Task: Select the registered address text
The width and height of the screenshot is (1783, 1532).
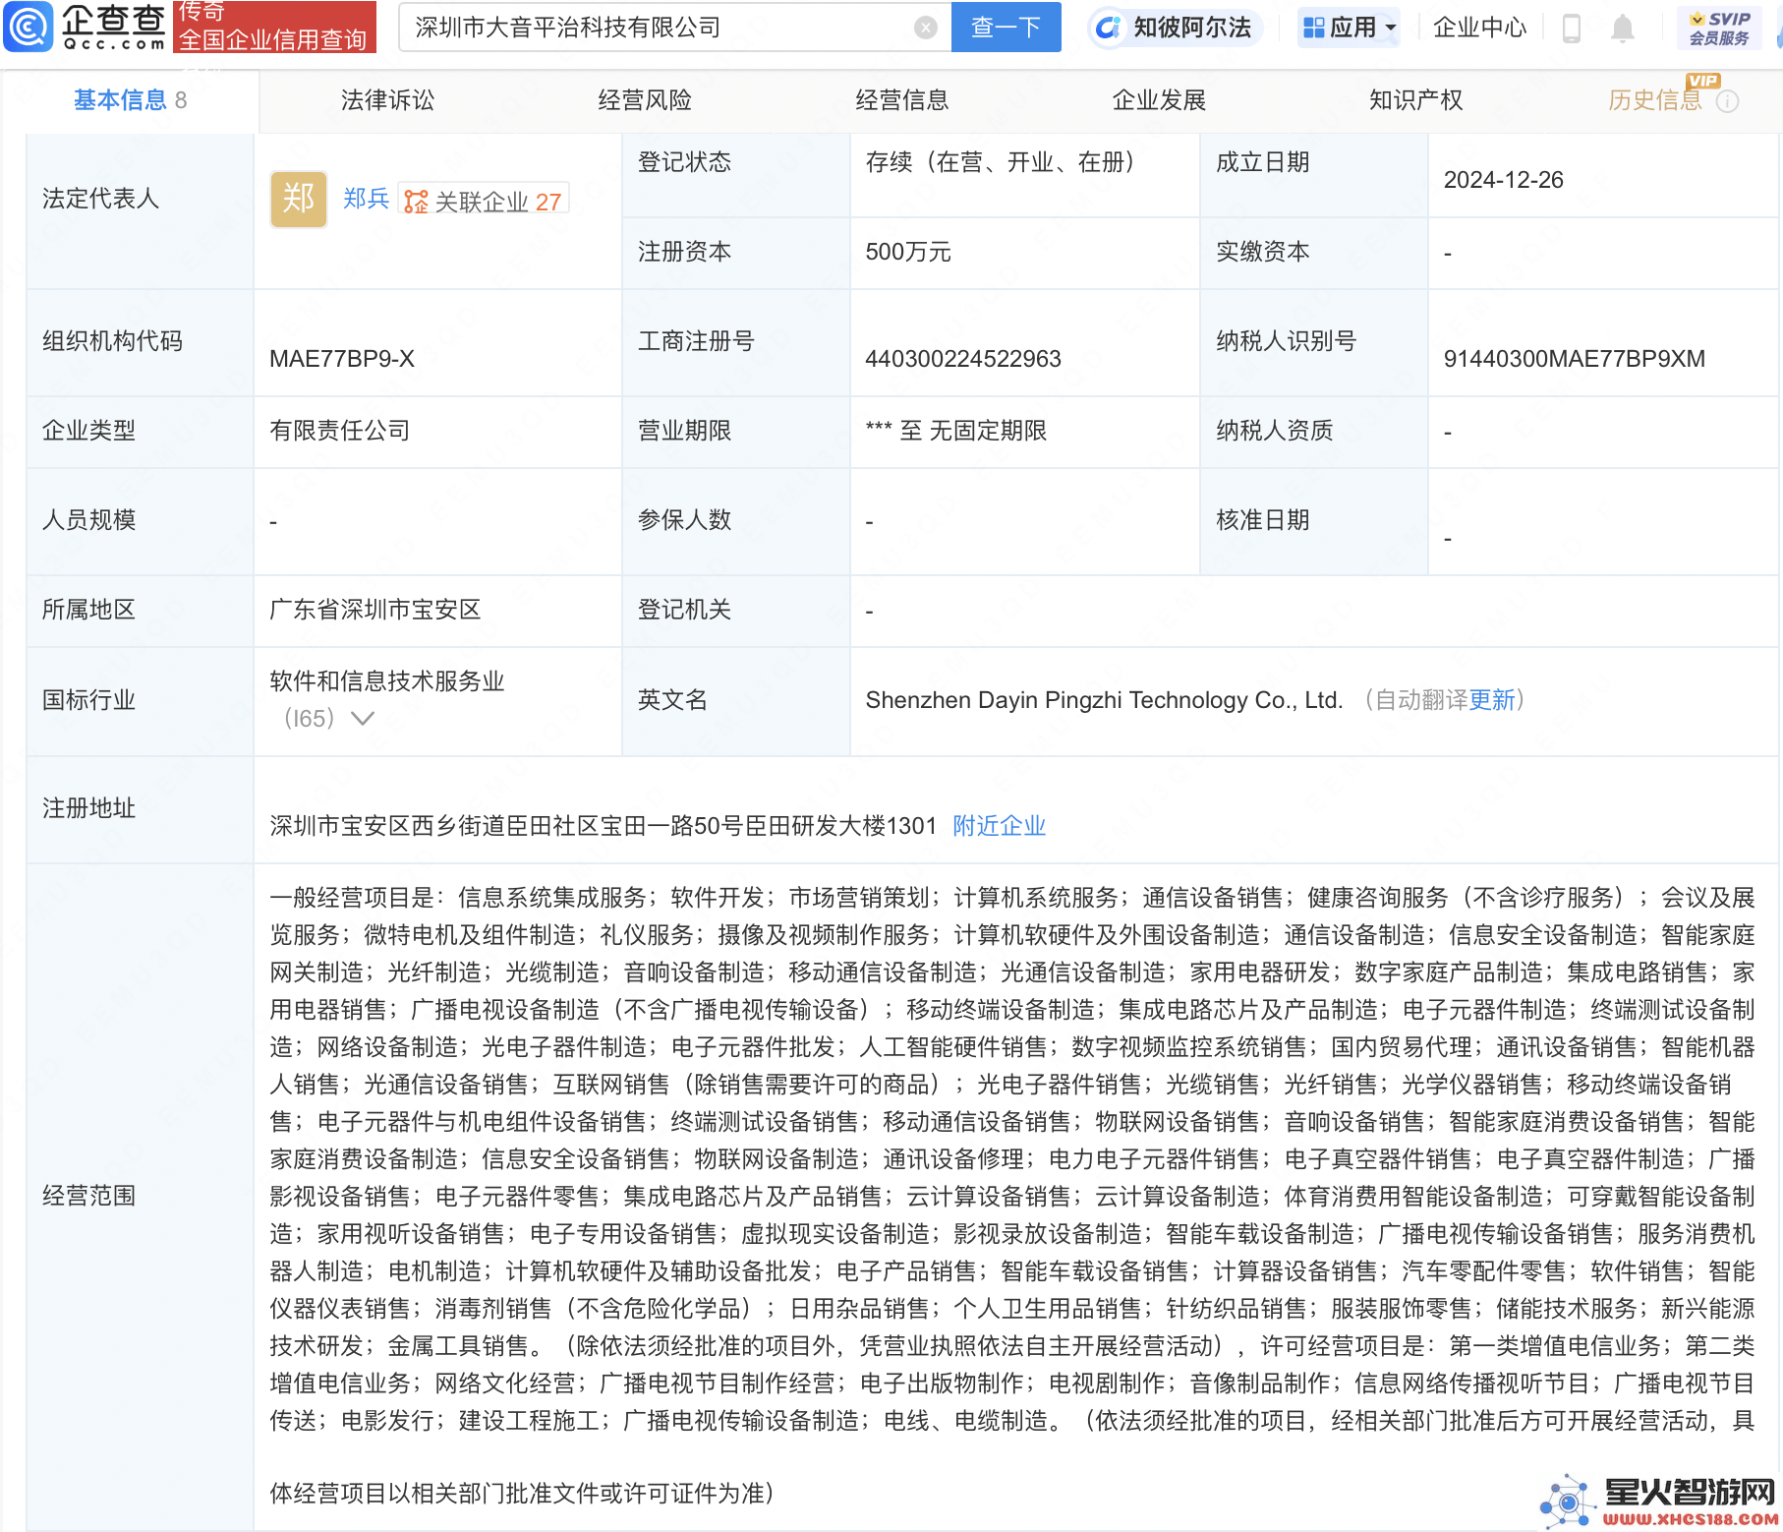Action: tap(603, 826)
